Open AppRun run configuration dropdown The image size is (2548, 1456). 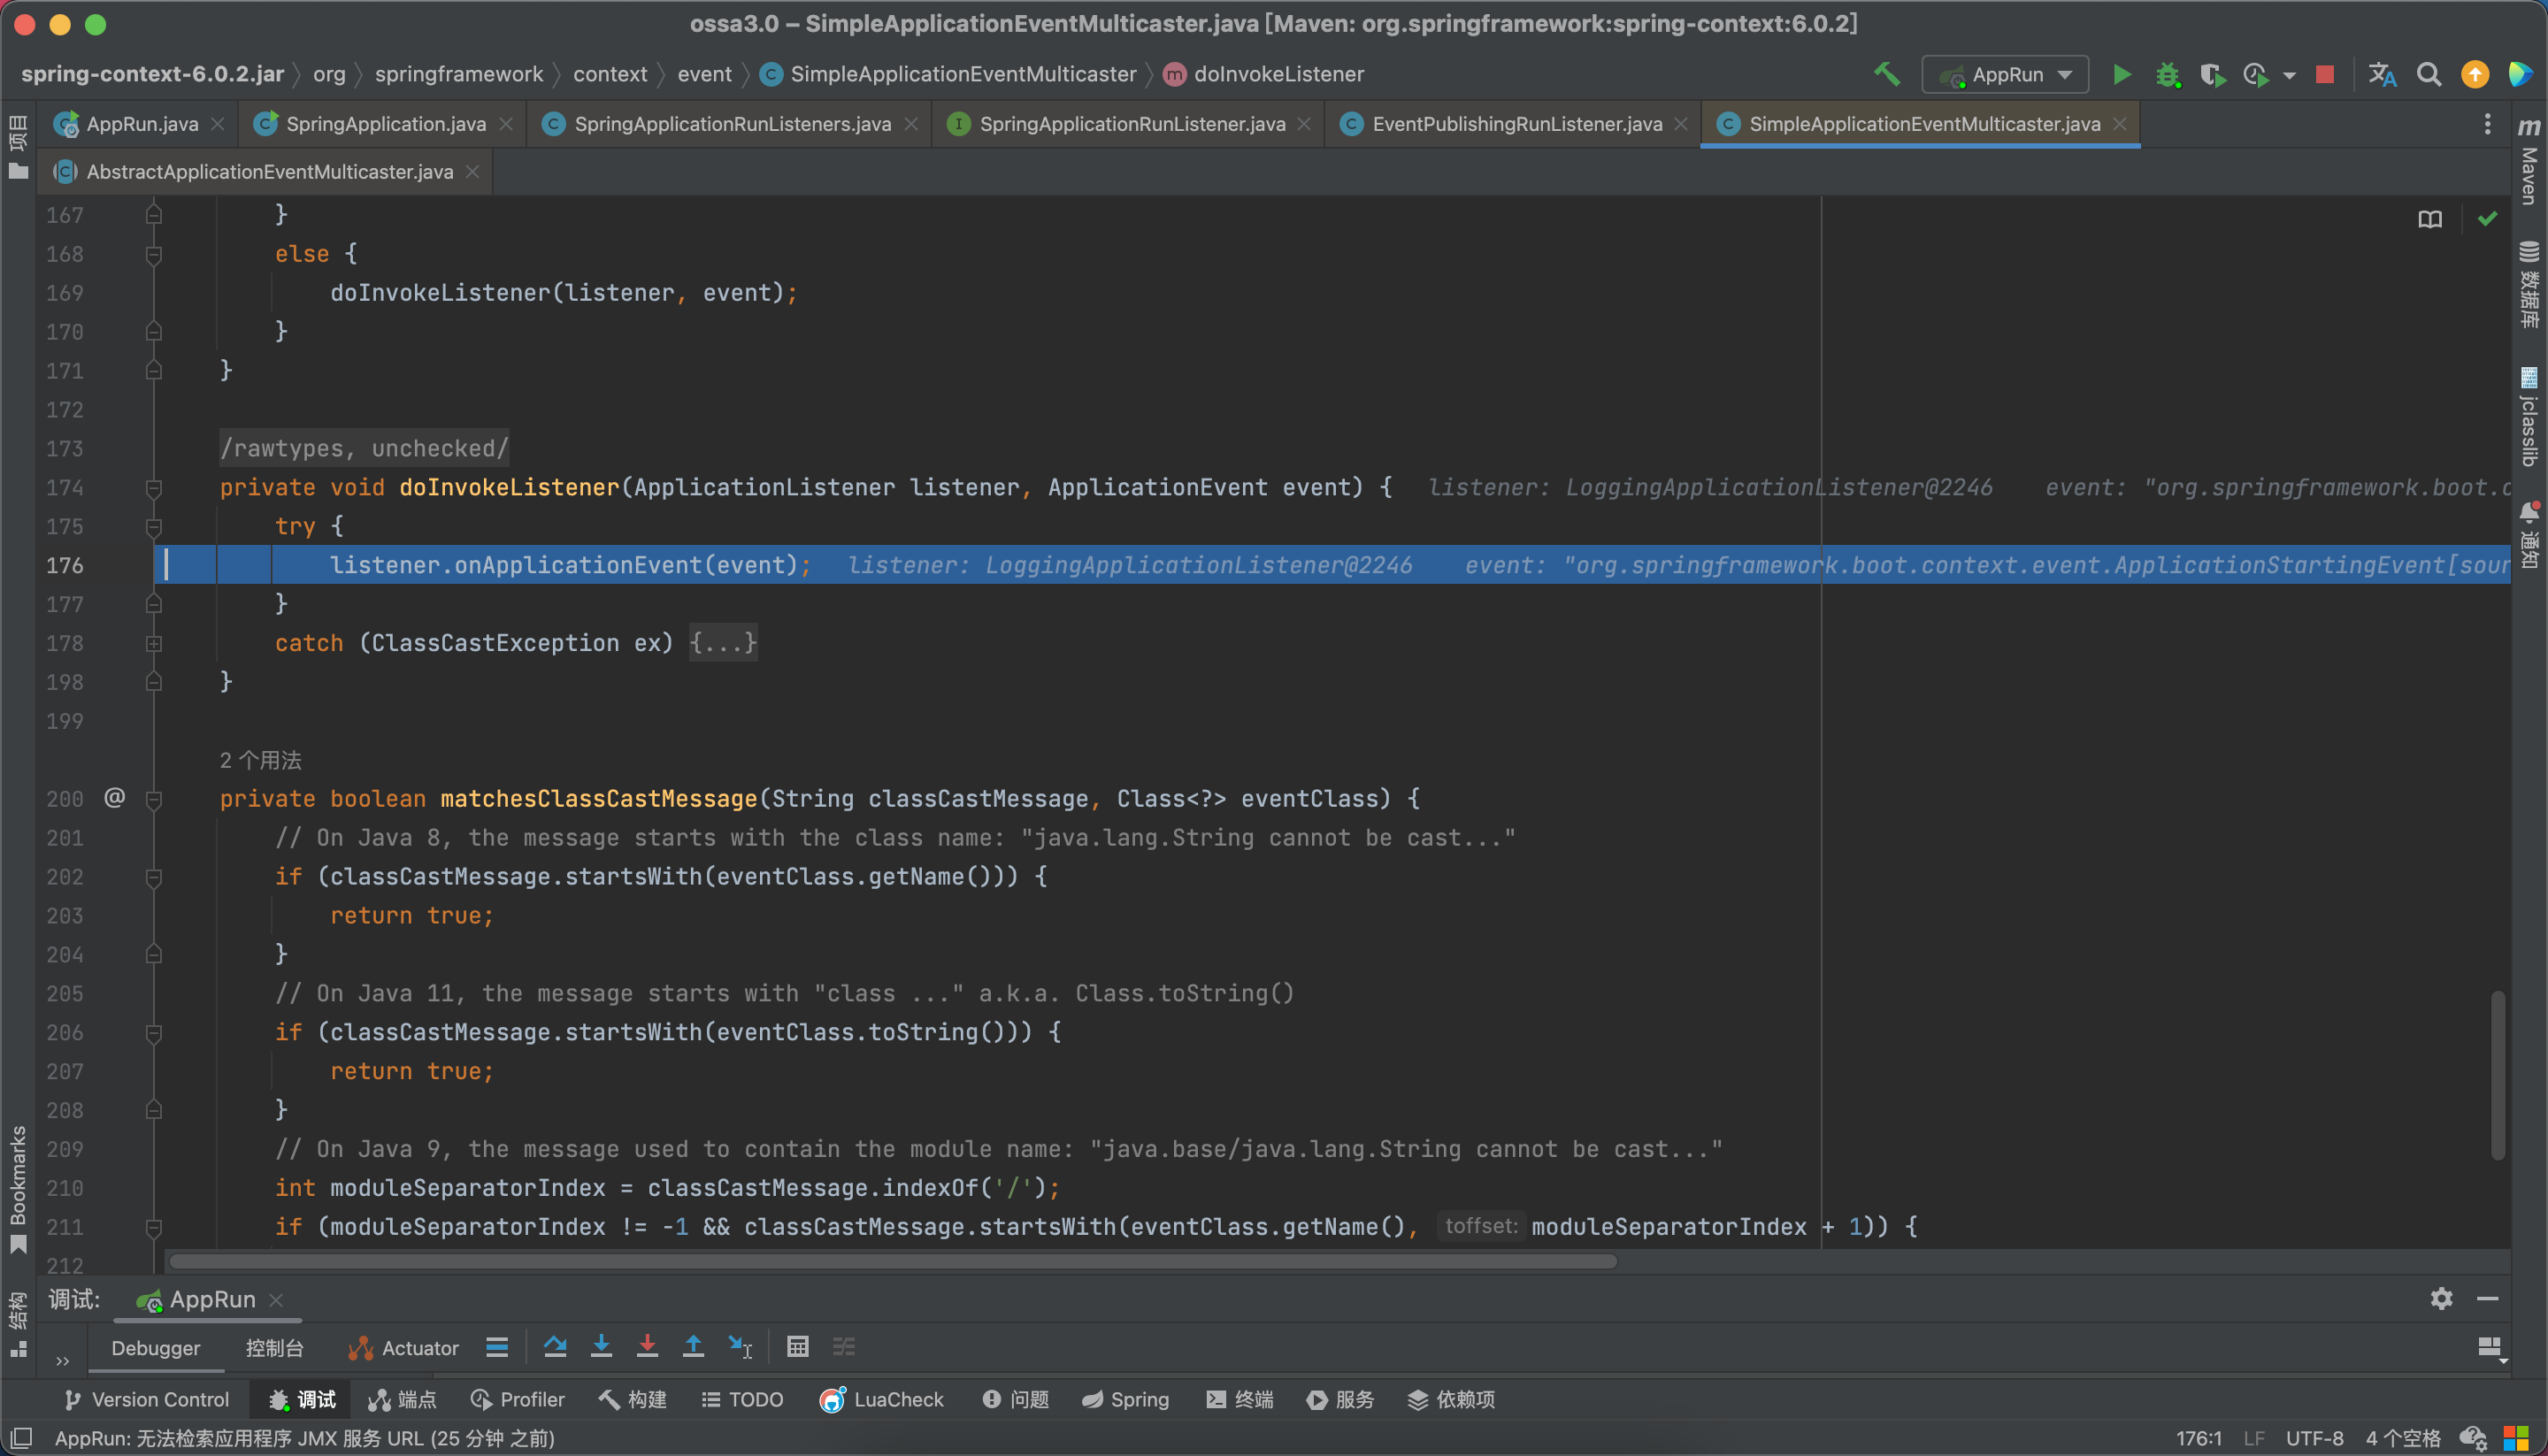point(2005,75)
